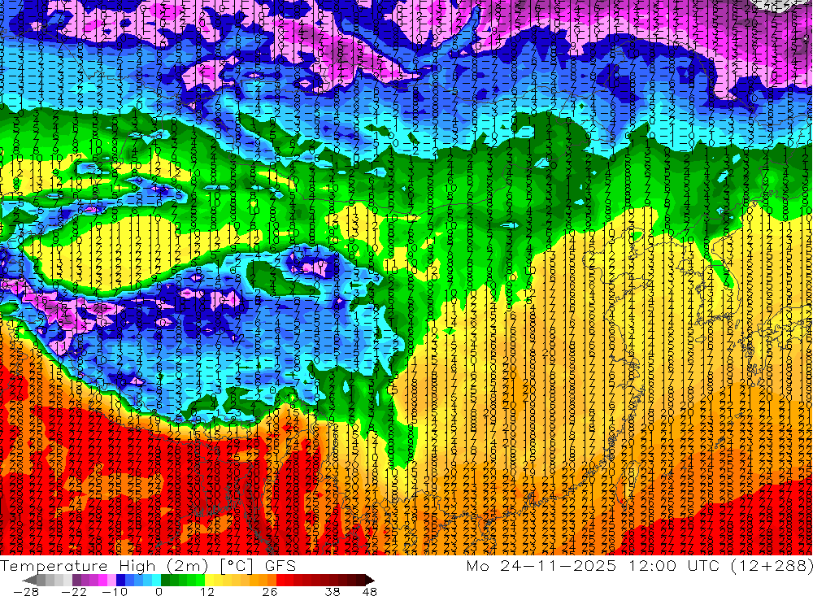Pick the yellow legend swatch at 12
The width and height of the screenshot is (813, 596).
[x=209, y=580]
